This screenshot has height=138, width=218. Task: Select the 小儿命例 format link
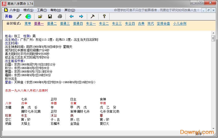point(180,24)
